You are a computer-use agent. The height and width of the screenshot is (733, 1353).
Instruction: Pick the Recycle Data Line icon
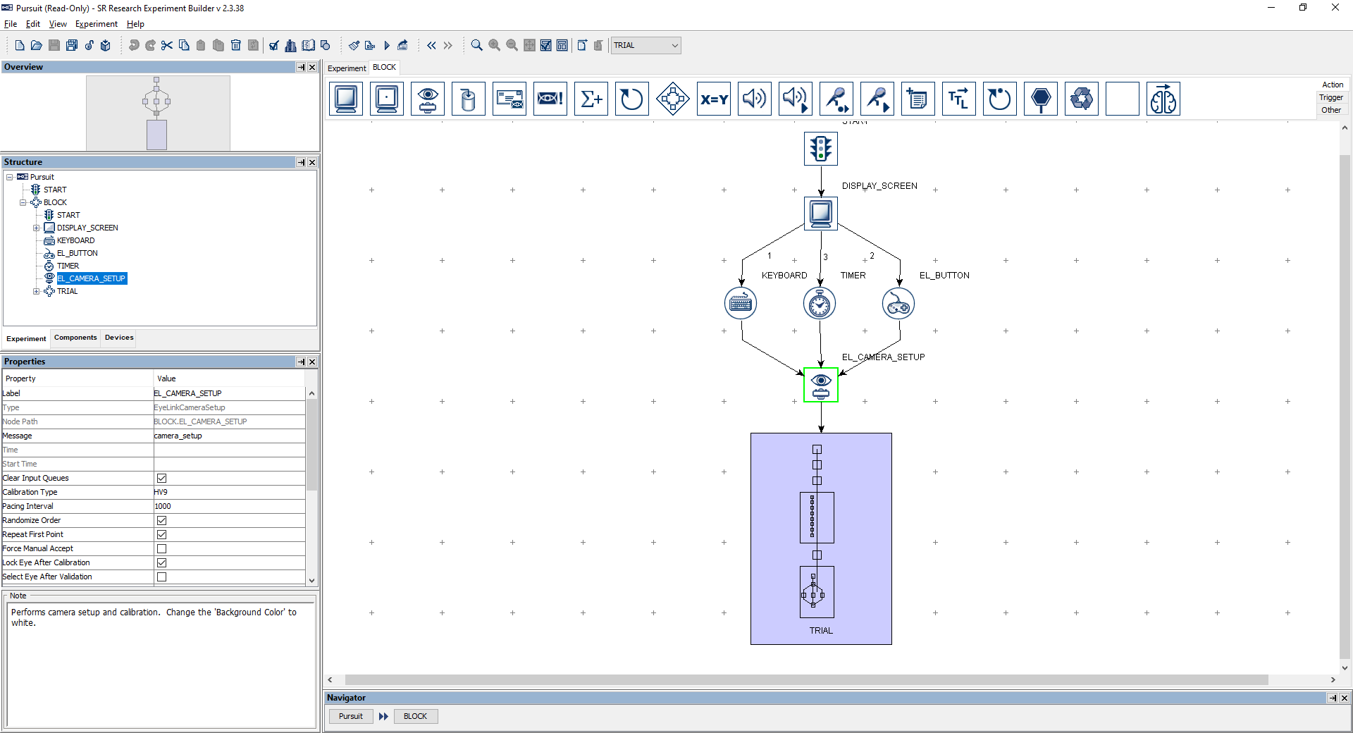click(1082, 99)
